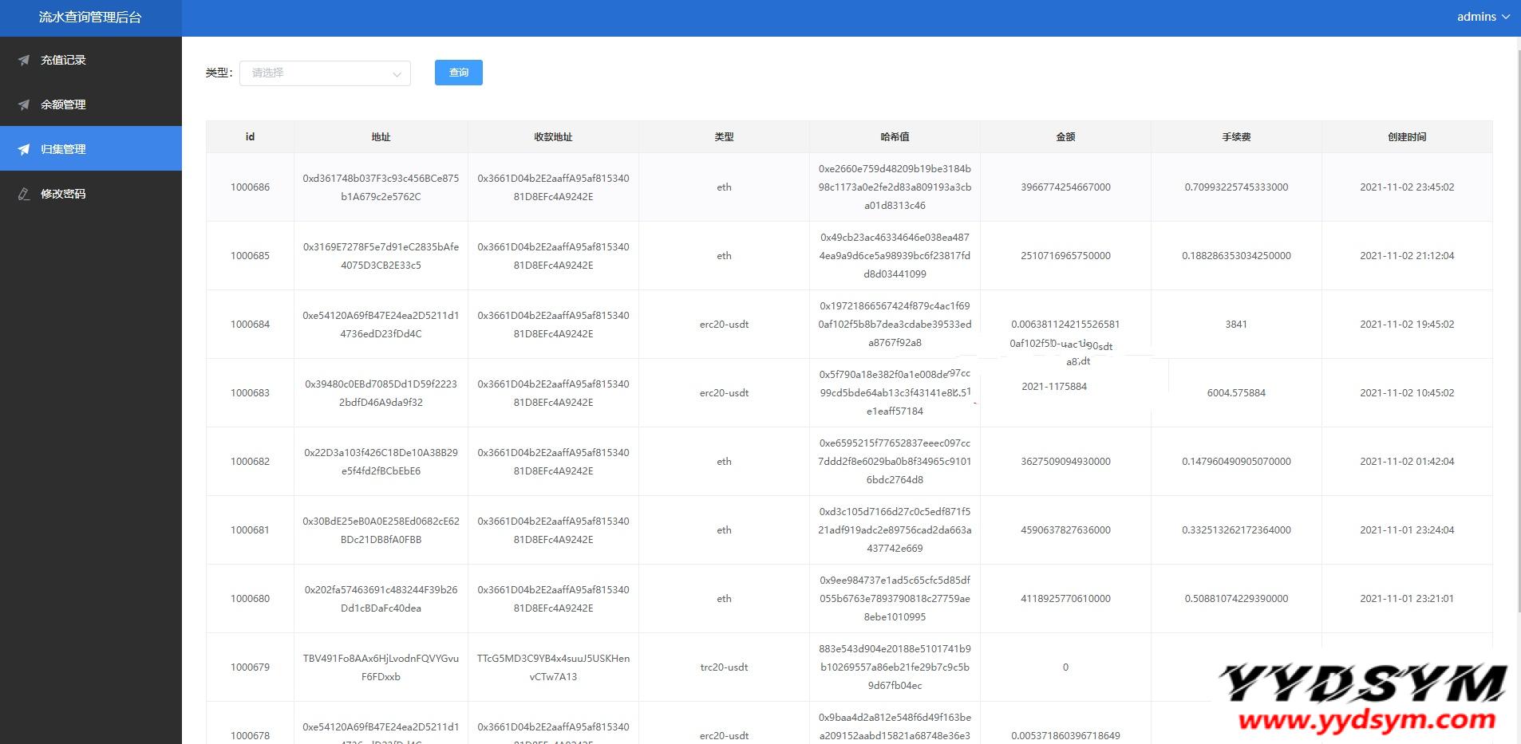Click the 手续费 column header
The height and width of the screenshot is (744, 1521).
pos(1236,137)
